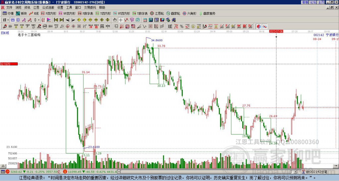Click the first yellow diamond arrow icon
Image resolution: width=339 pixels, height=181 pixels.
79,20
